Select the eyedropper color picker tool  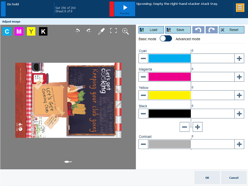coord(101,32)
